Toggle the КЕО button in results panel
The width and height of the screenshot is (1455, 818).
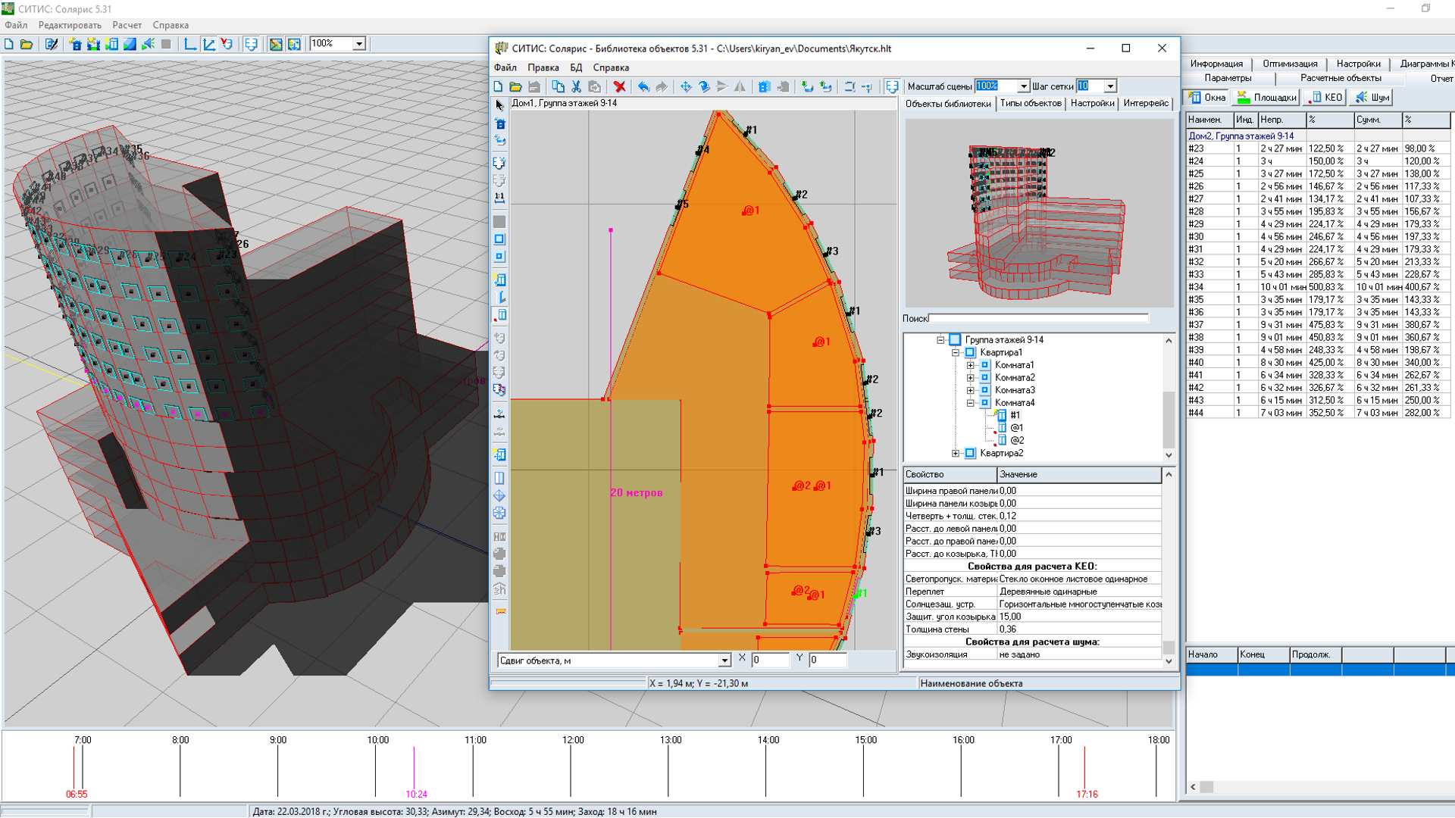tap(1326, 97)
